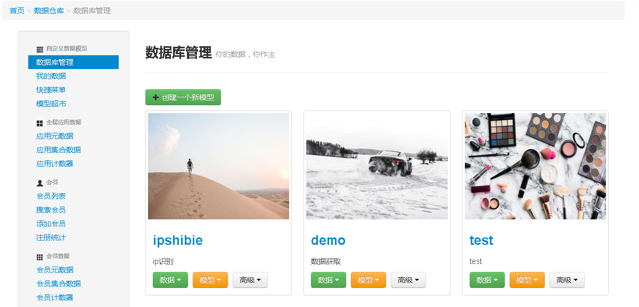Screen dimensions: 639x307
Task: Select 数据库管理 in the sidebar
Action: click(x=73, y=62)
